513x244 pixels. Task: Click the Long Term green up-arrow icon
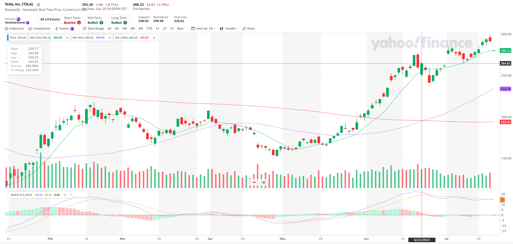click(125, 23)
